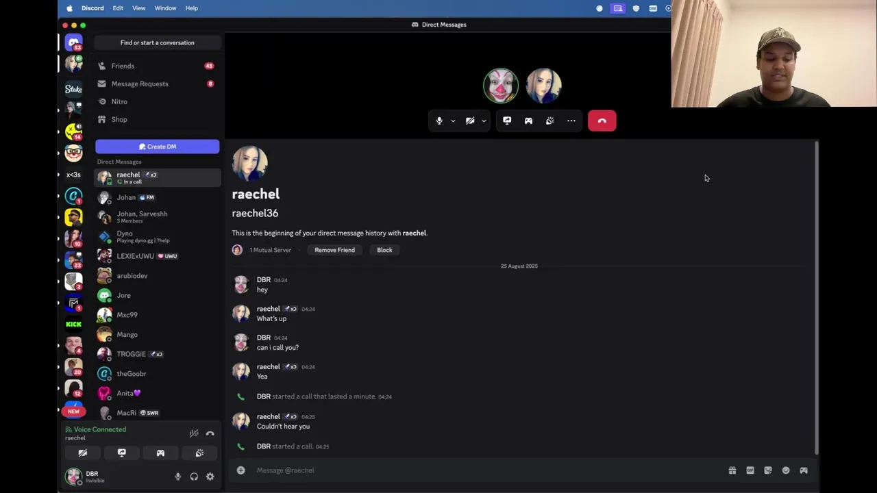This screenshot has height=493, width=877.
Task: Launch activity button in voice panel
Action: tap(160, 453)
